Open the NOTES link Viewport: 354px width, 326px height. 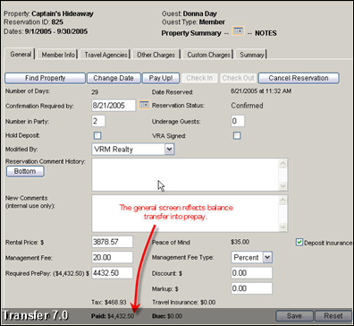[265, 33]
